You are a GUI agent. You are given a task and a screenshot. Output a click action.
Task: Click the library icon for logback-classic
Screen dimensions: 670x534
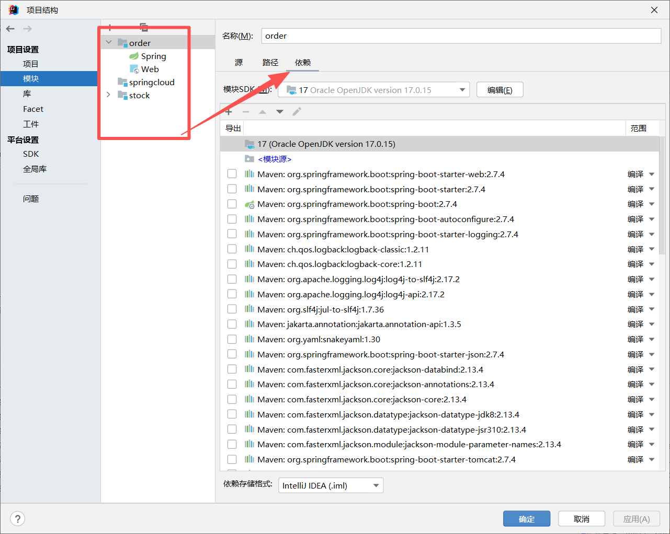tap(249, 249)
